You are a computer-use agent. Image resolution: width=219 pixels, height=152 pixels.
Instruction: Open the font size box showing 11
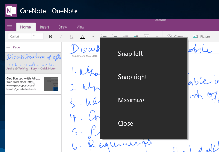(37, 37)
